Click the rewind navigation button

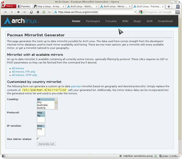5,12
